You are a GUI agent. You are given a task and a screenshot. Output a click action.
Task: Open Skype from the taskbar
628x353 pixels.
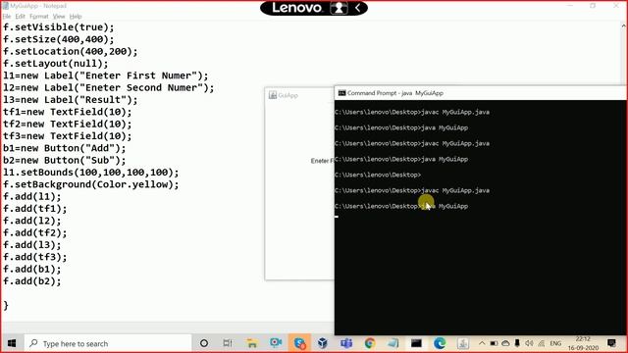click(x=299, y=343)
